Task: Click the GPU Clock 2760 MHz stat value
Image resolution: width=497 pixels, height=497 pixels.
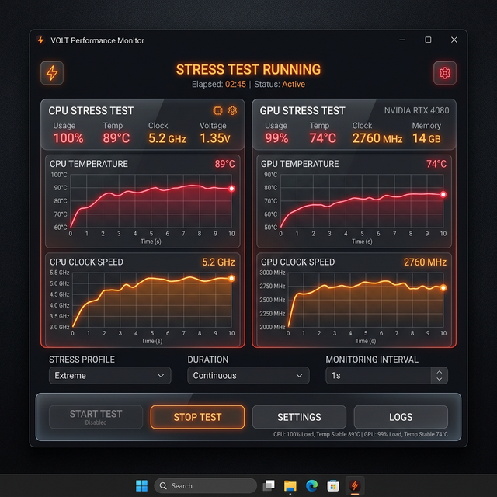Action: click(x=377, y=138)
